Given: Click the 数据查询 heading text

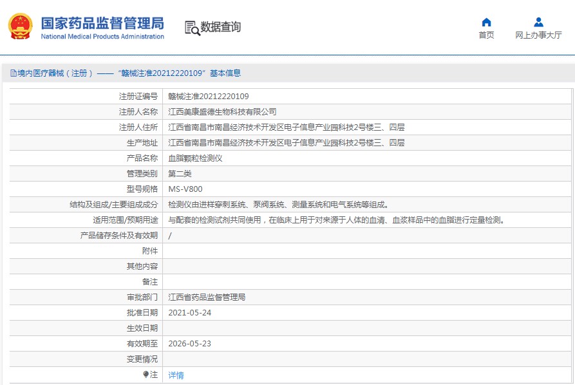Looking at the screenshot, I should click(220, 27).
